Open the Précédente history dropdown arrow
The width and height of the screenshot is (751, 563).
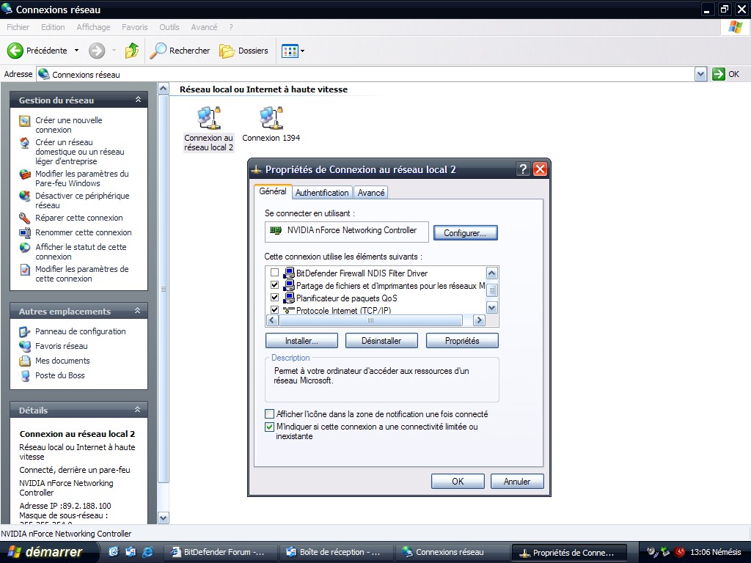click(76, 51)
